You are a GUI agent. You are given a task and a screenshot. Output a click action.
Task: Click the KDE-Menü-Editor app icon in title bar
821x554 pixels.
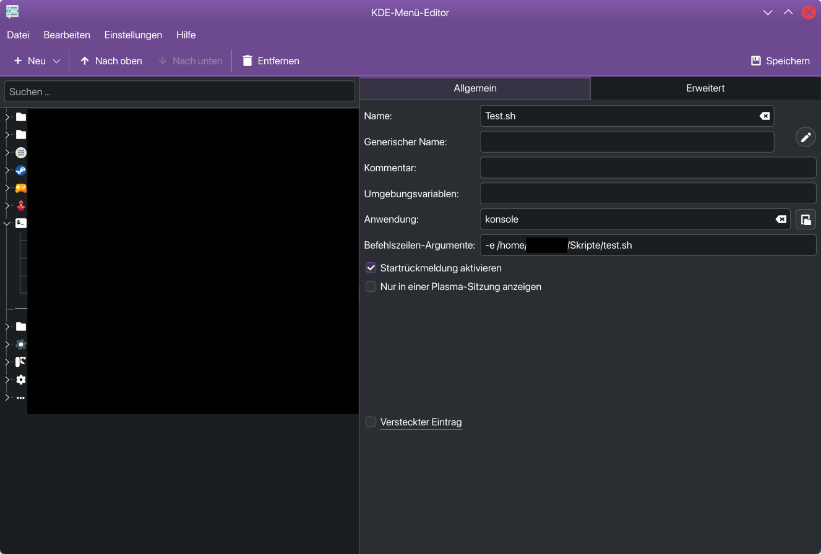[12, 12]
